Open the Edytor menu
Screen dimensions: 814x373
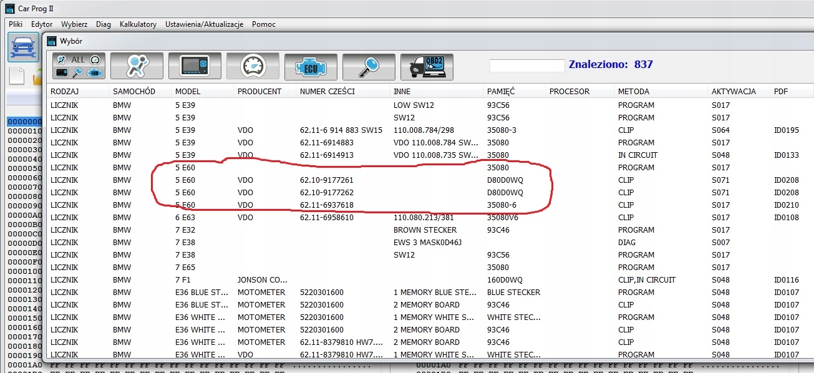42,24
